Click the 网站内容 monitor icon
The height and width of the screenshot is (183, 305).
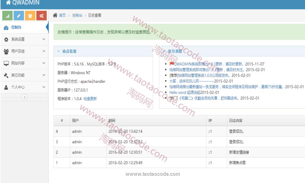pyautogui.click(x=6, y=63)
